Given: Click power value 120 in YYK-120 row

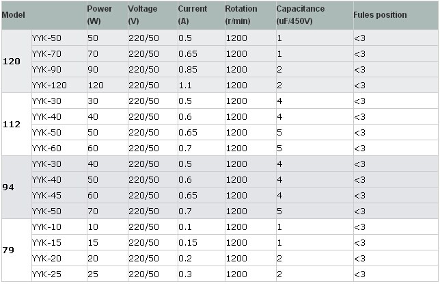Looking at the screenshot, I should click(x=96, y=85).
